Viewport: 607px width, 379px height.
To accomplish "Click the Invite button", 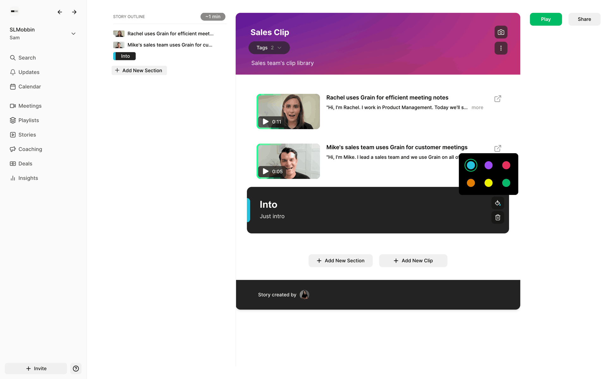I will (36, 369).
